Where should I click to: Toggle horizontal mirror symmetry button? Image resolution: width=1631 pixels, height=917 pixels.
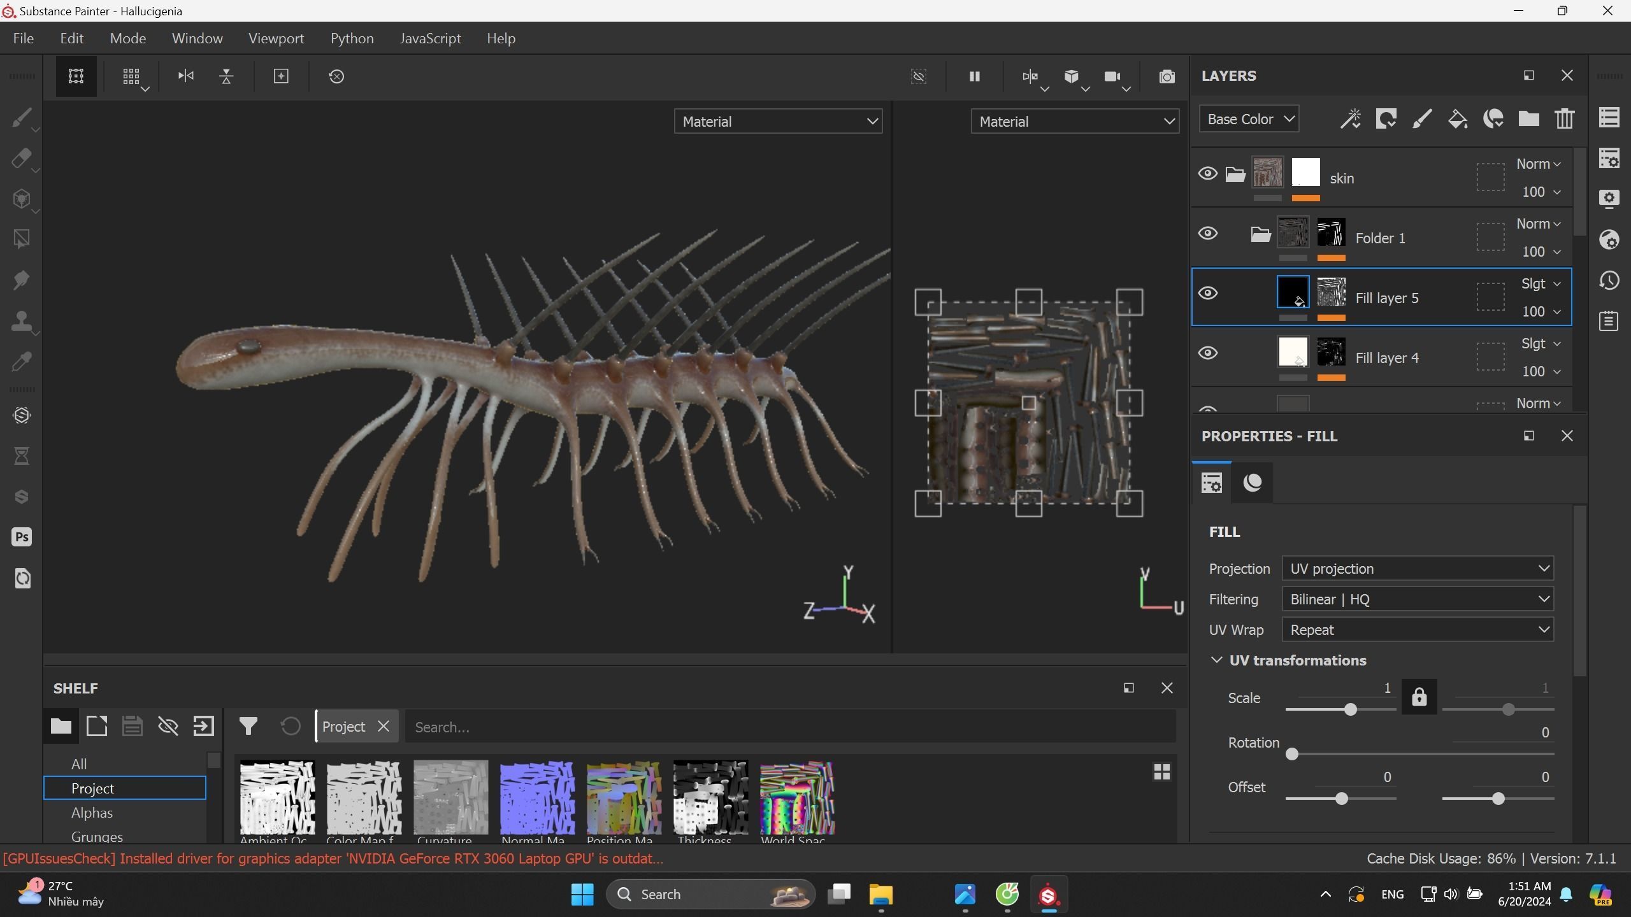[x=185, y=76]
